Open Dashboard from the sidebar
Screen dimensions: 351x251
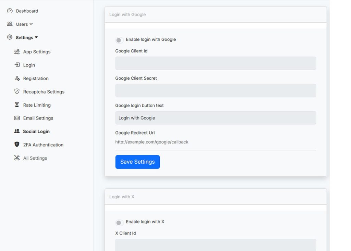click(27, 11)
